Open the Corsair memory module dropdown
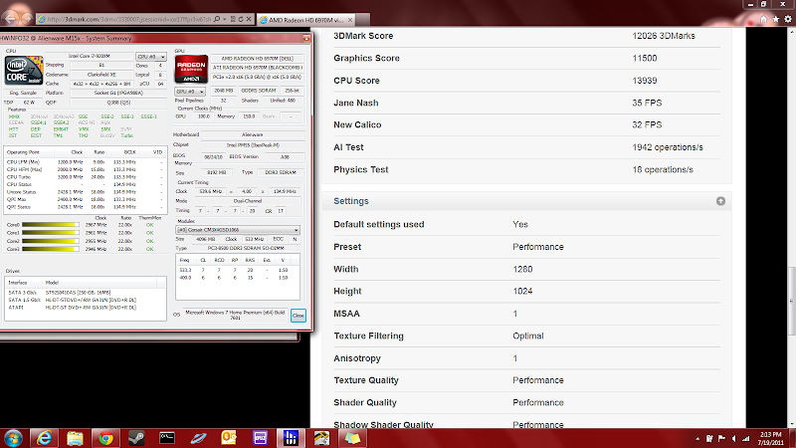The image size is (796, 448). [238, 230]
